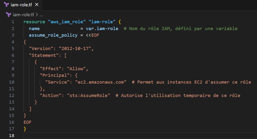Click line number 10 in the gutter
The width and height of the screenshot is (257, 139).
(x=11, y=82)
